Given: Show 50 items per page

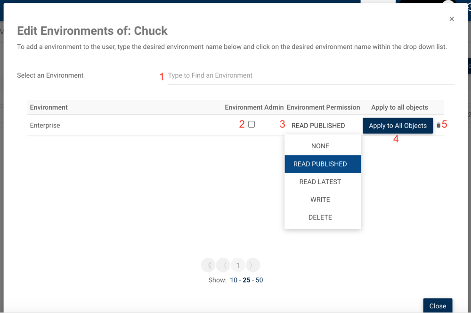Looking at the screenshot, I should tap(259, 280).
